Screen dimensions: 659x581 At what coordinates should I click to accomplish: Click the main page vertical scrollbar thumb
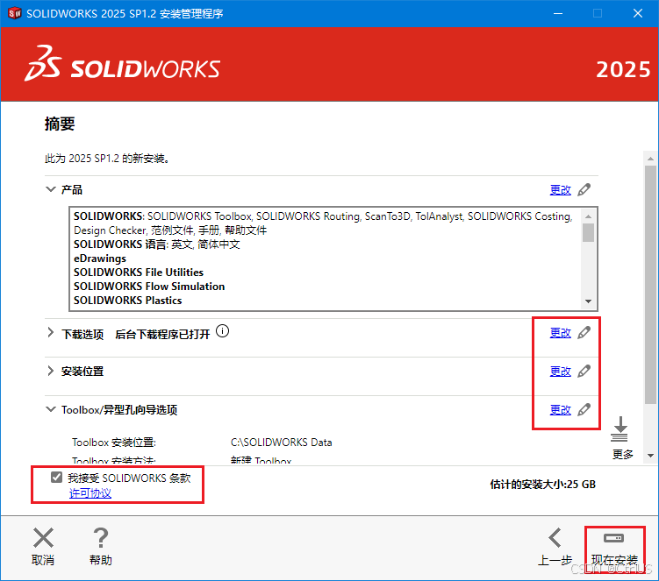tap(650, 285)
